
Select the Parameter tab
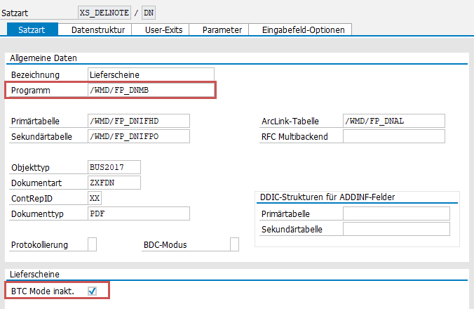[x=222, y=29]
